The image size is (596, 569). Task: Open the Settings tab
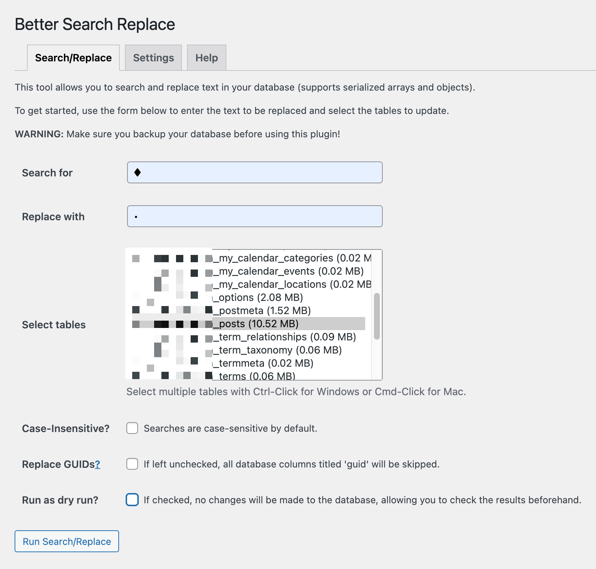click(x=153, y=58)
